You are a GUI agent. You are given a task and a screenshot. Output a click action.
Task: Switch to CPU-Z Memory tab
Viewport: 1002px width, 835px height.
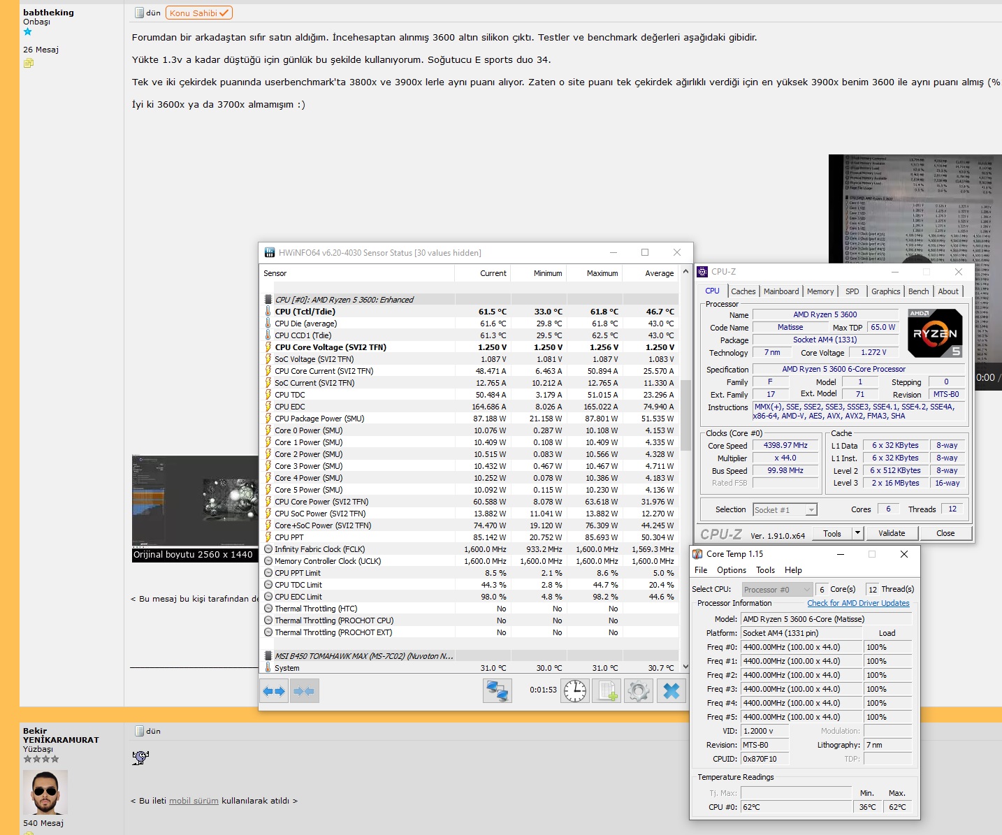click(x=820, y=291)
